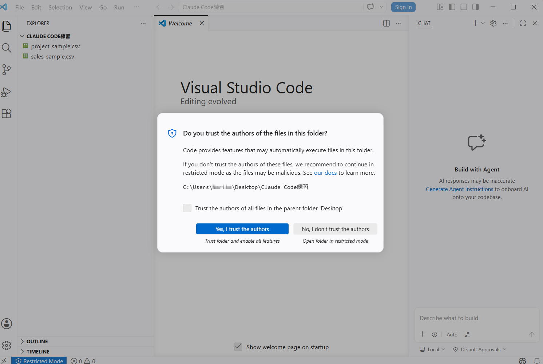Open the Extensions view
Screen dimensions: 543x364
click(7, 114)
